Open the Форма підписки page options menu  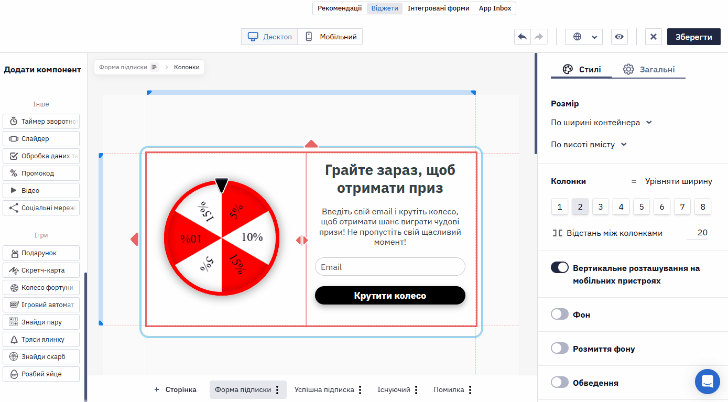coord(277,390)
